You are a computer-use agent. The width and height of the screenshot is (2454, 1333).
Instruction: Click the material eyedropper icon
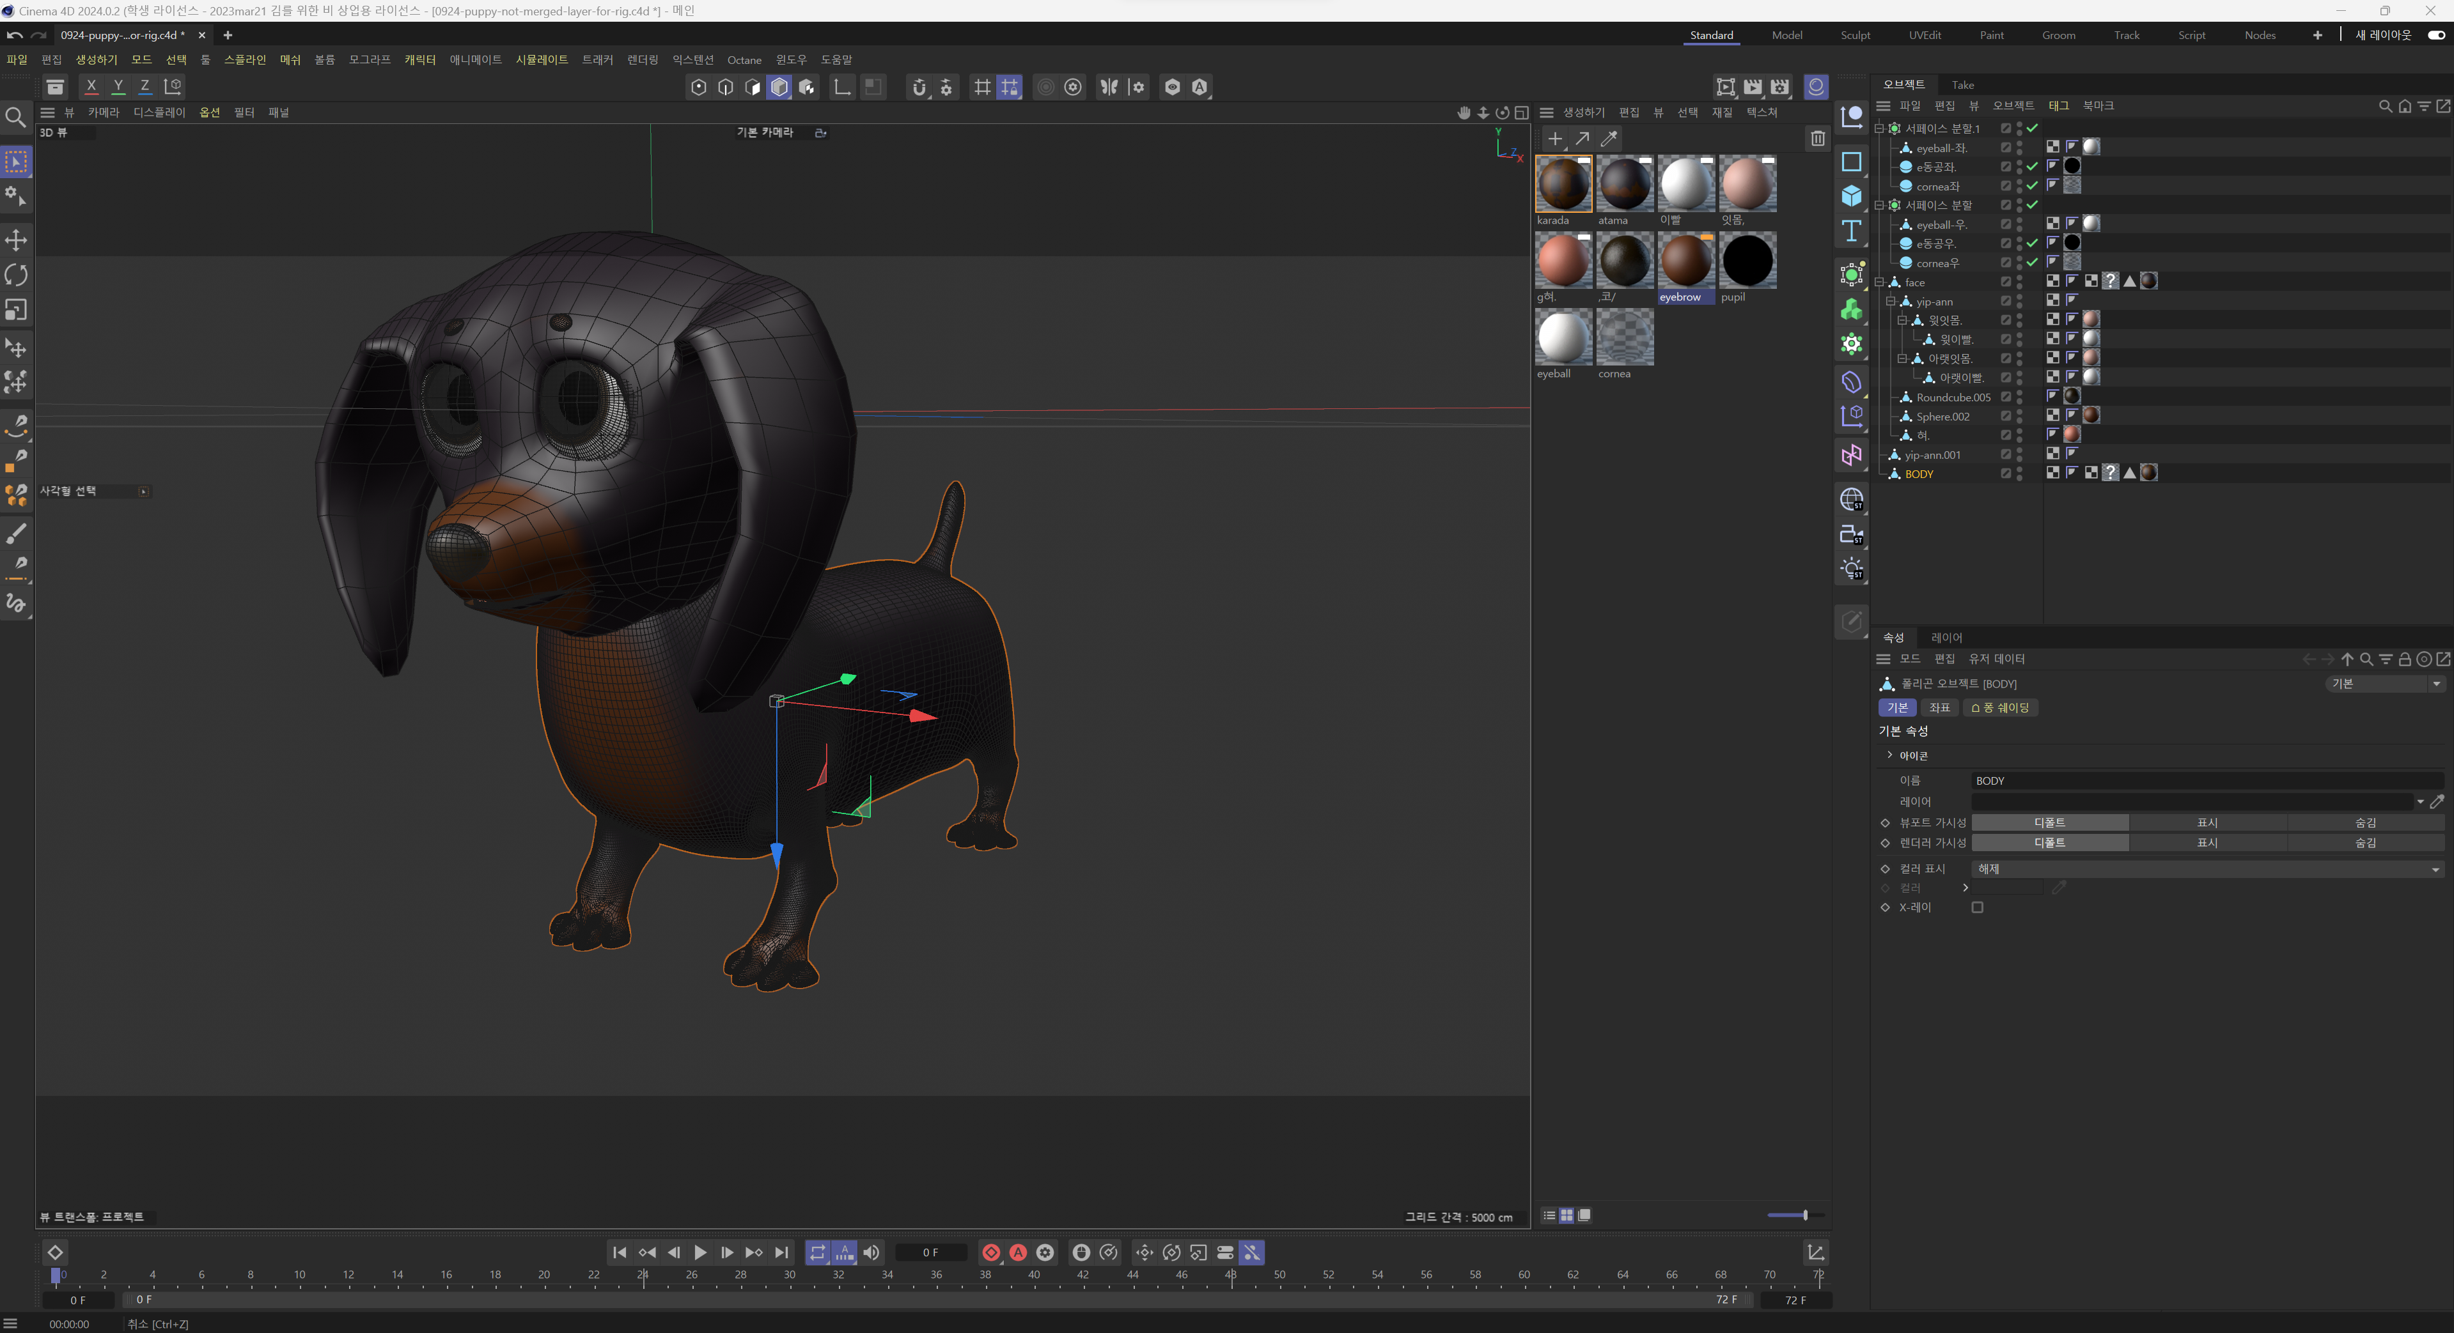click(1609, 139)
